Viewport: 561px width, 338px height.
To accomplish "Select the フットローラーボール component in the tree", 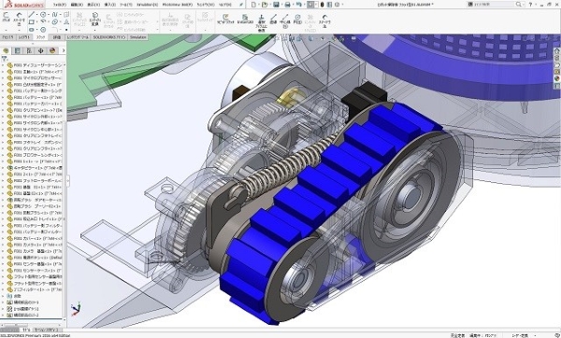I will [x=35, y=181].
